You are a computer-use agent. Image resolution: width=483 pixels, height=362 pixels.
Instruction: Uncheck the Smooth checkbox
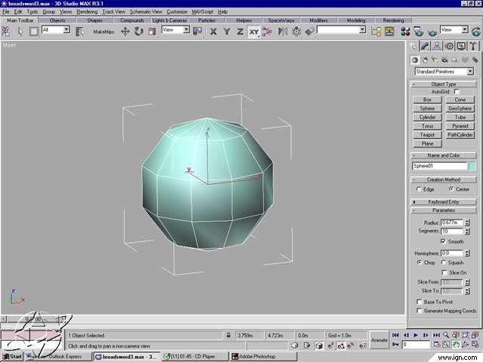(443, 241)
